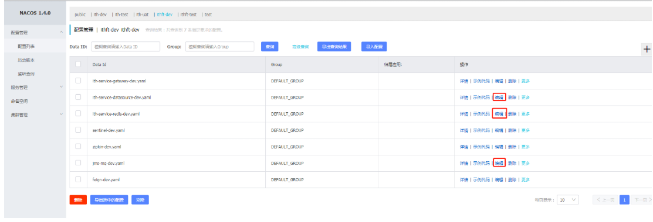Open 更多 menu for sentinel-dev.yaml
Image resolution: width=653 pixels, height=222 pixels.
pyautogui.click(x=525, y=130)
